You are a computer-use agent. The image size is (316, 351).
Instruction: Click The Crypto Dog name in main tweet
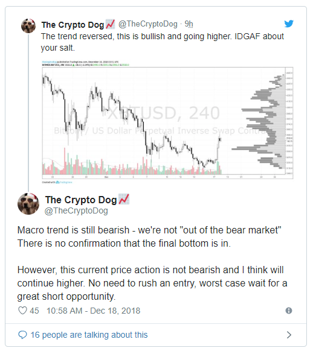pos(81,200)
